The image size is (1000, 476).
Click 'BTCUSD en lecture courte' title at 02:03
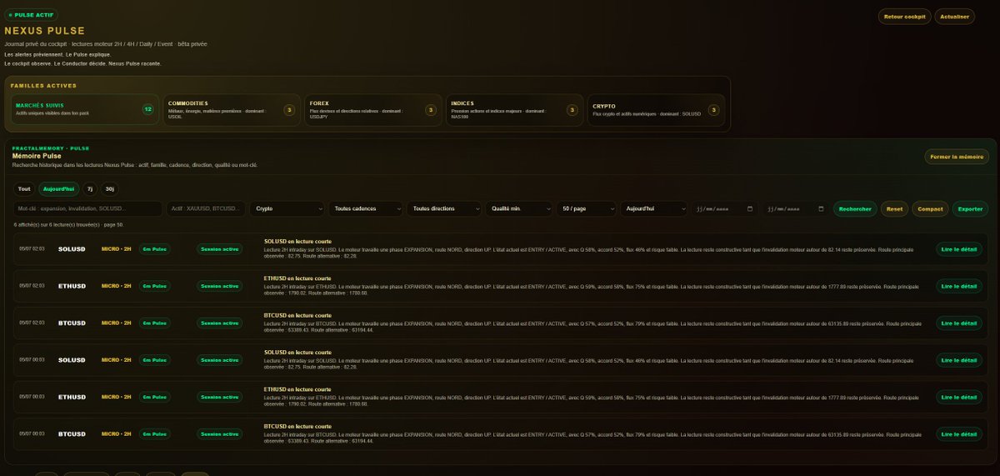click(x=297, y=315)
